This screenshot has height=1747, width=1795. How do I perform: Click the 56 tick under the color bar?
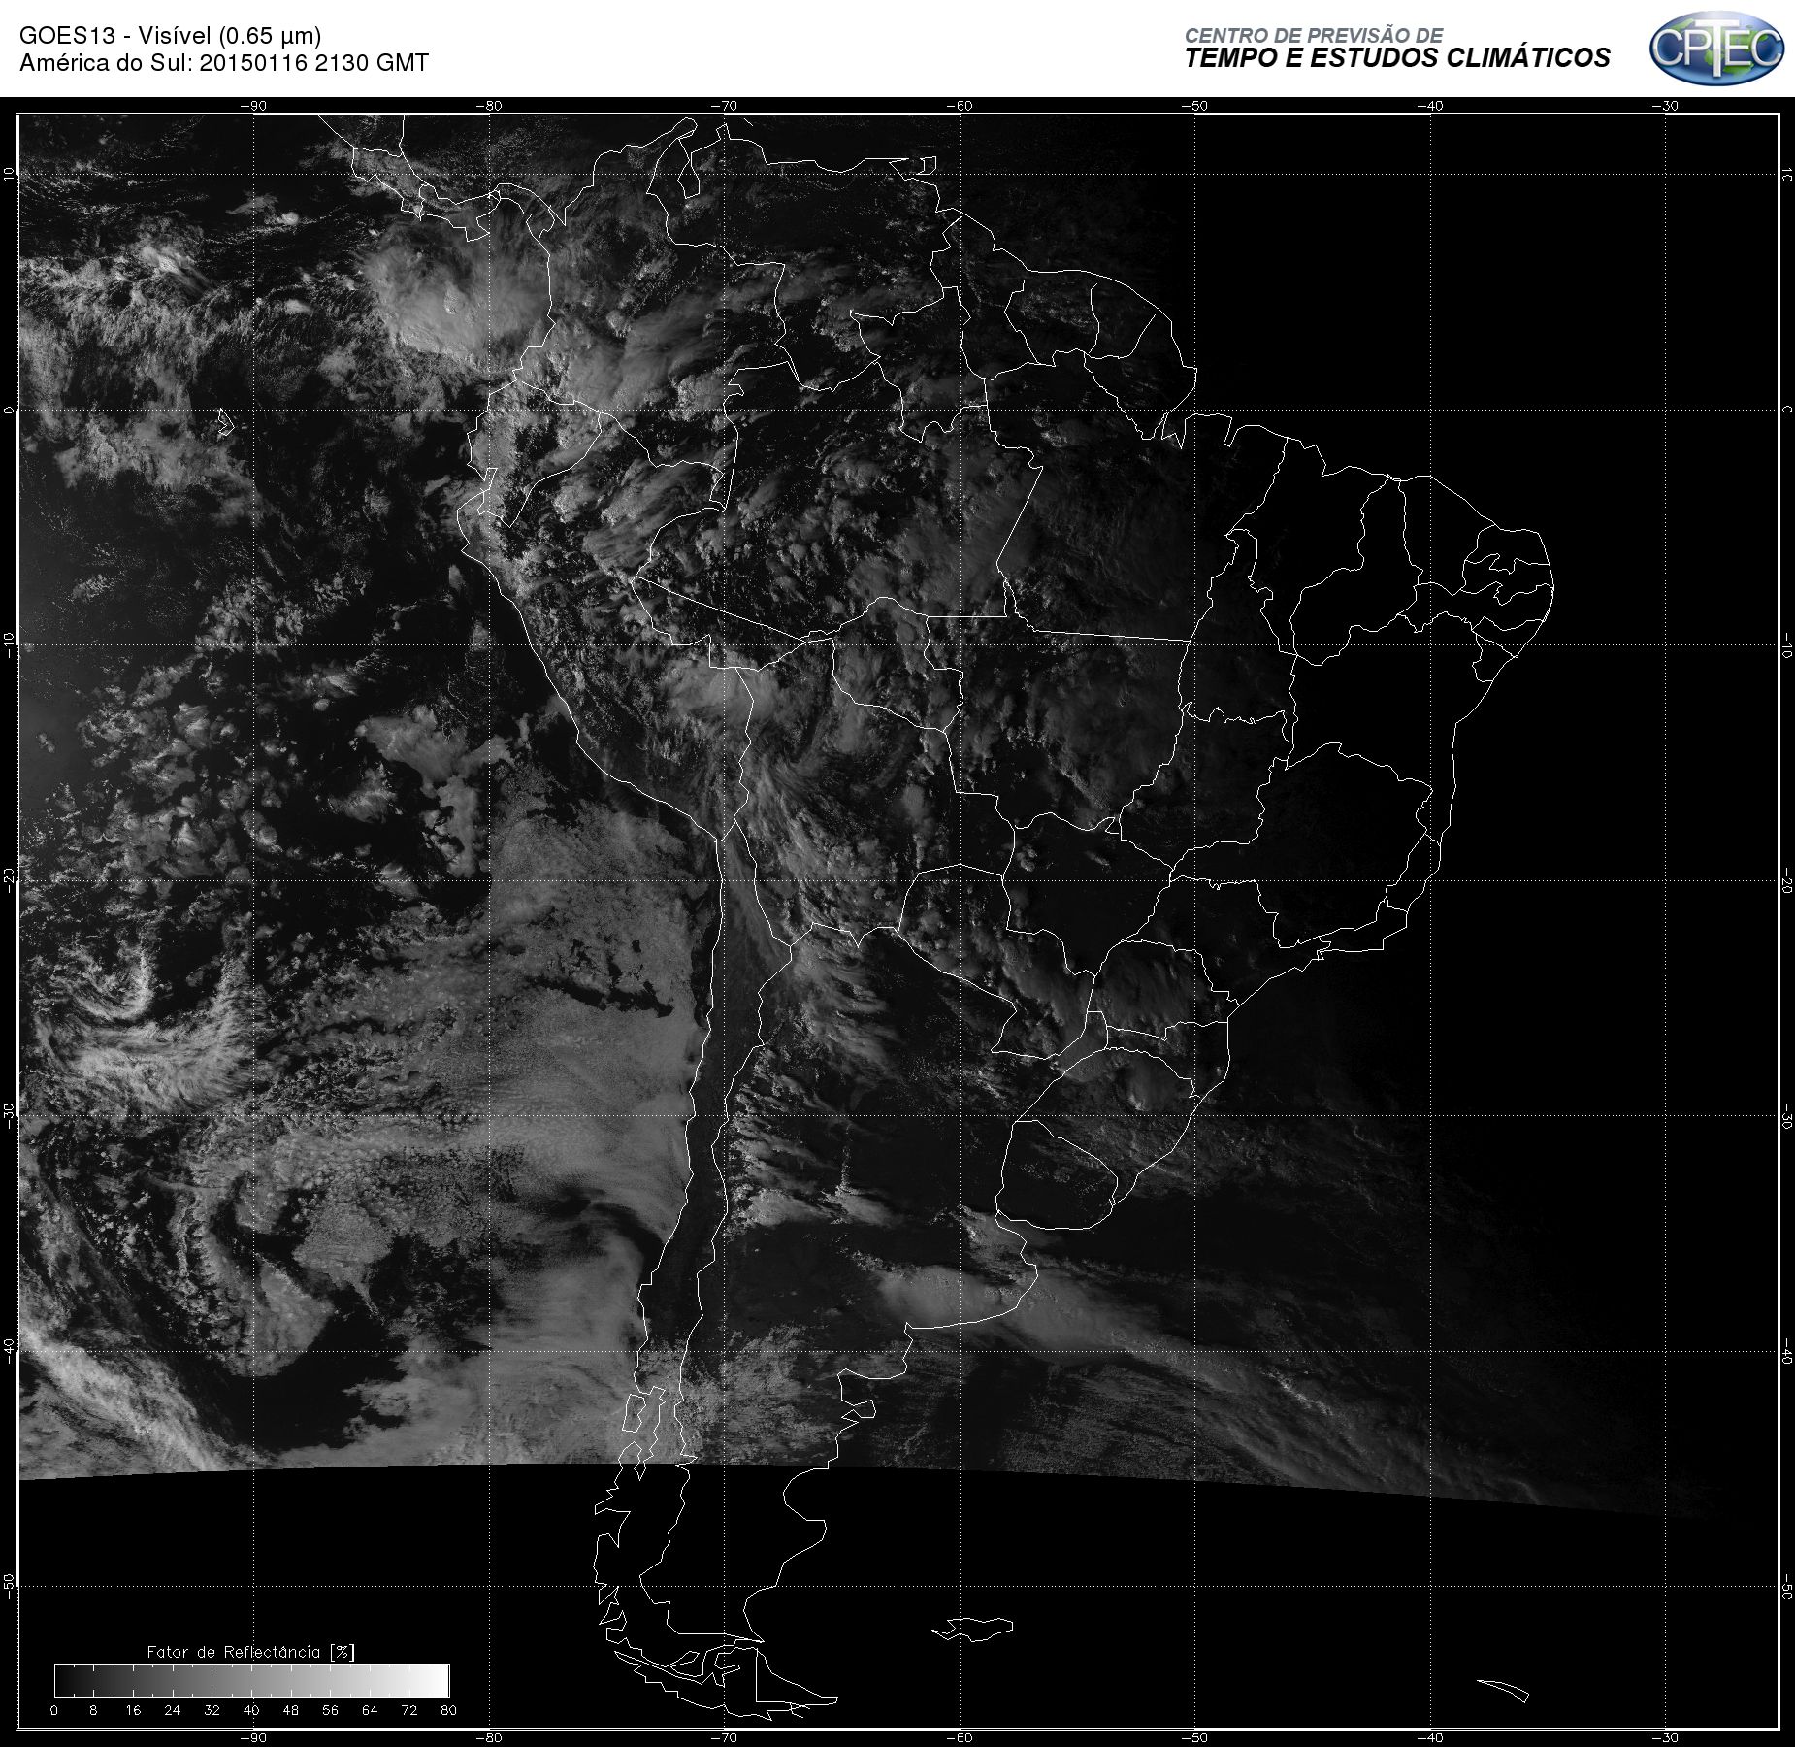pos(331,1710)
